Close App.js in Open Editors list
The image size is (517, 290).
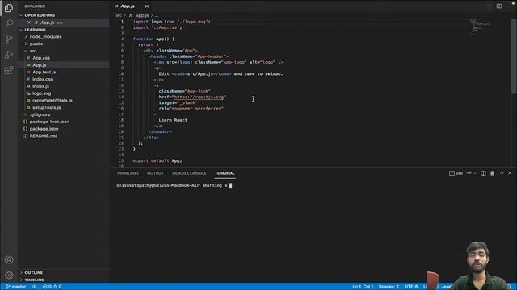point(29,23)
